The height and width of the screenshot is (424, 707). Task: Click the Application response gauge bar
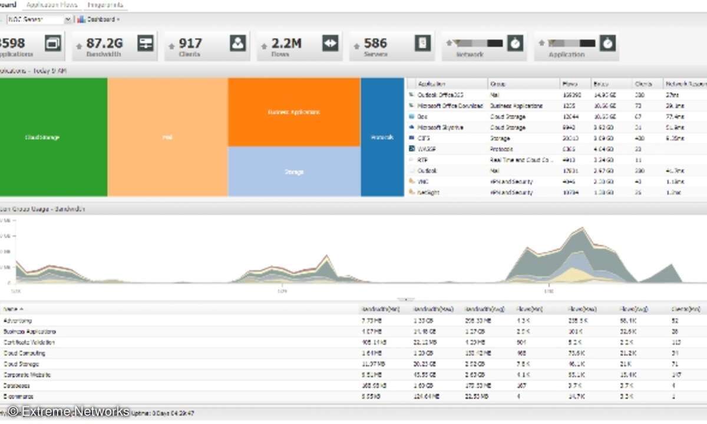571,43
